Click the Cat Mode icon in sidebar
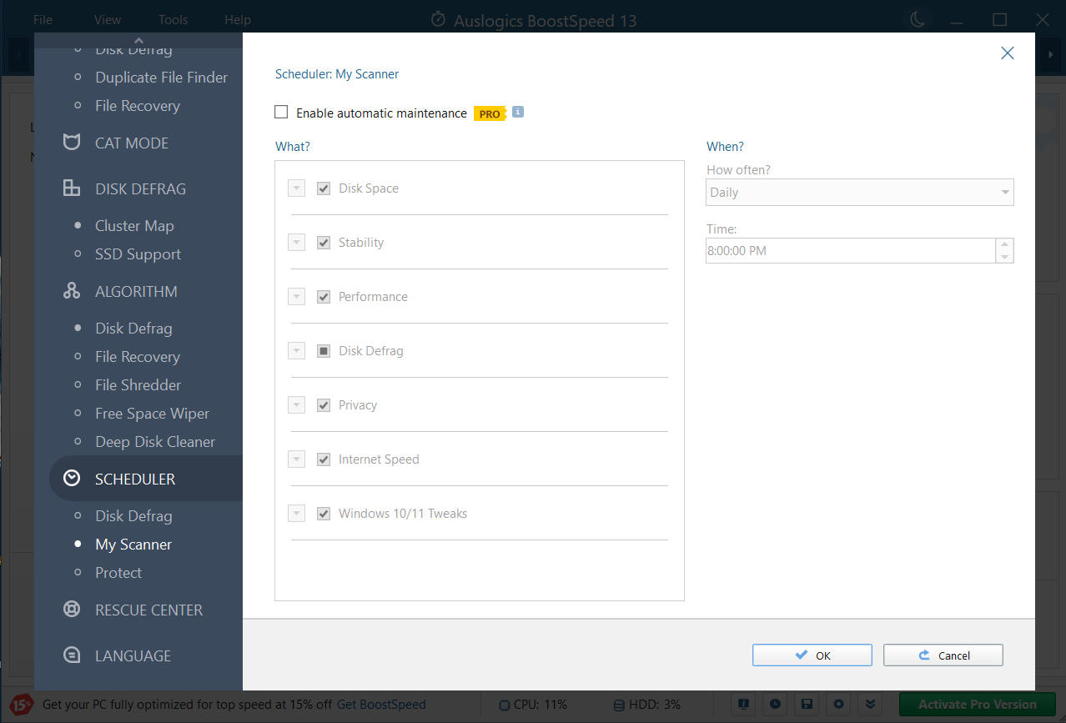1066x723 pixels. [x=72, y=143]
